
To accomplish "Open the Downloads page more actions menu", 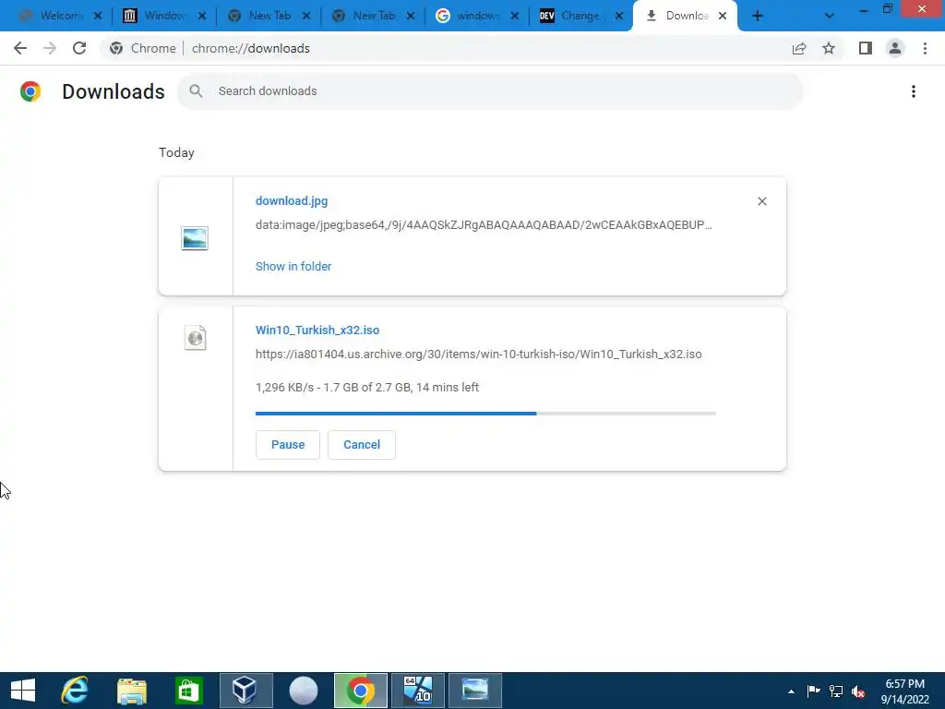I will pyautogui.click(x=914, y=91).
